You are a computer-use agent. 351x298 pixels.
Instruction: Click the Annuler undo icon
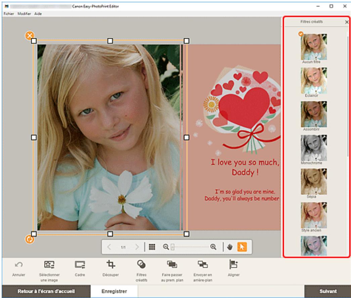(18, 265)
